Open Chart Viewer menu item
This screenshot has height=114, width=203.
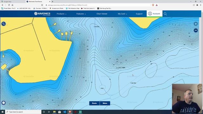point(102,14)
